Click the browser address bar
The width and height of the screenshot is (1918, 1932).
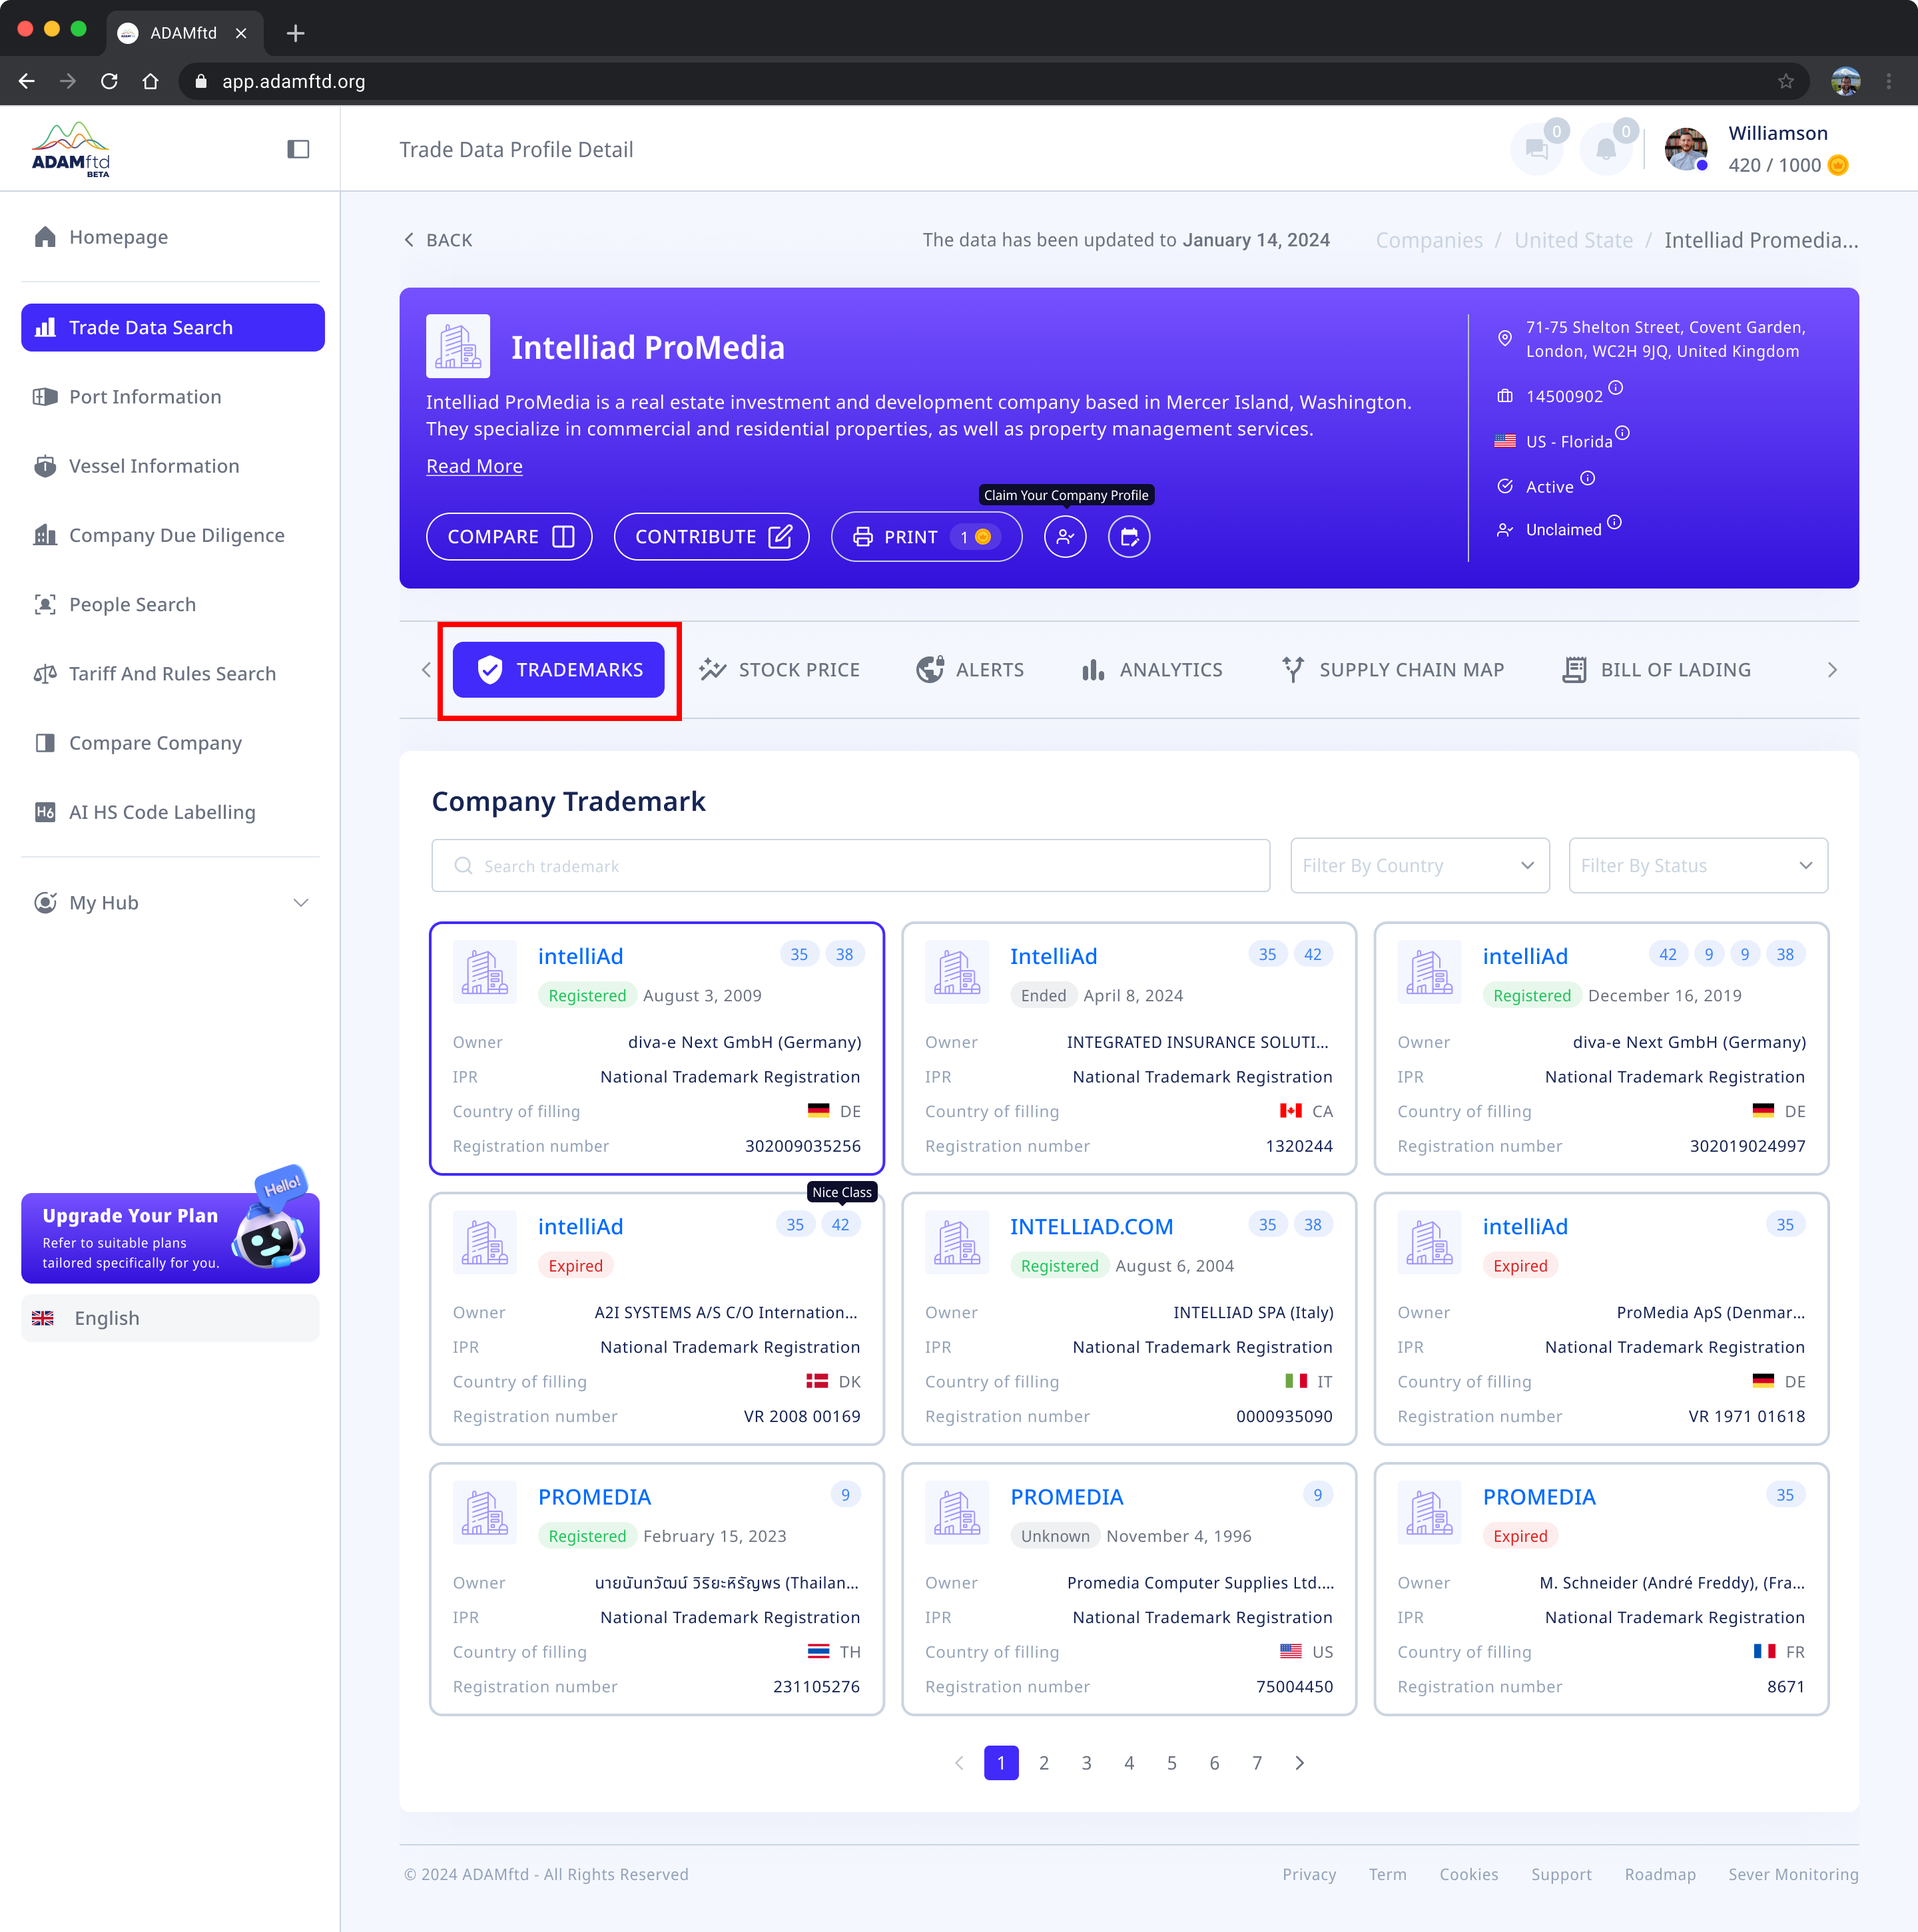pyautogui.click(x=994, y=81)
